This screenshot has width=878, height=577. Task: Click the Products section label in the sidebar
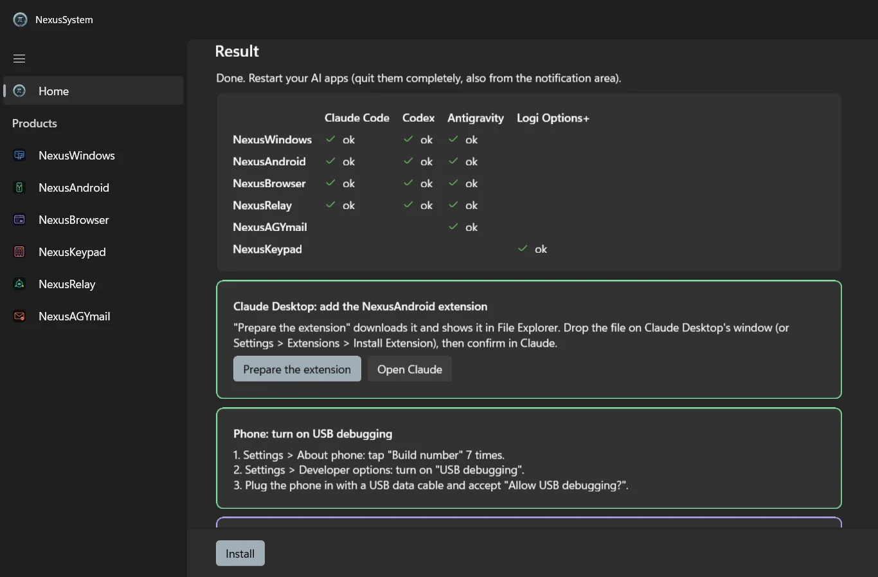click(35, 124)
